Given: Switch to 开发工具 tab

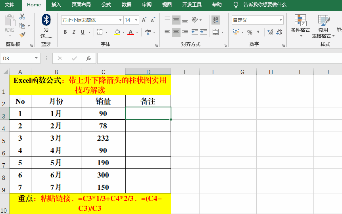Looking at the screenshot, I should point(192,5).
